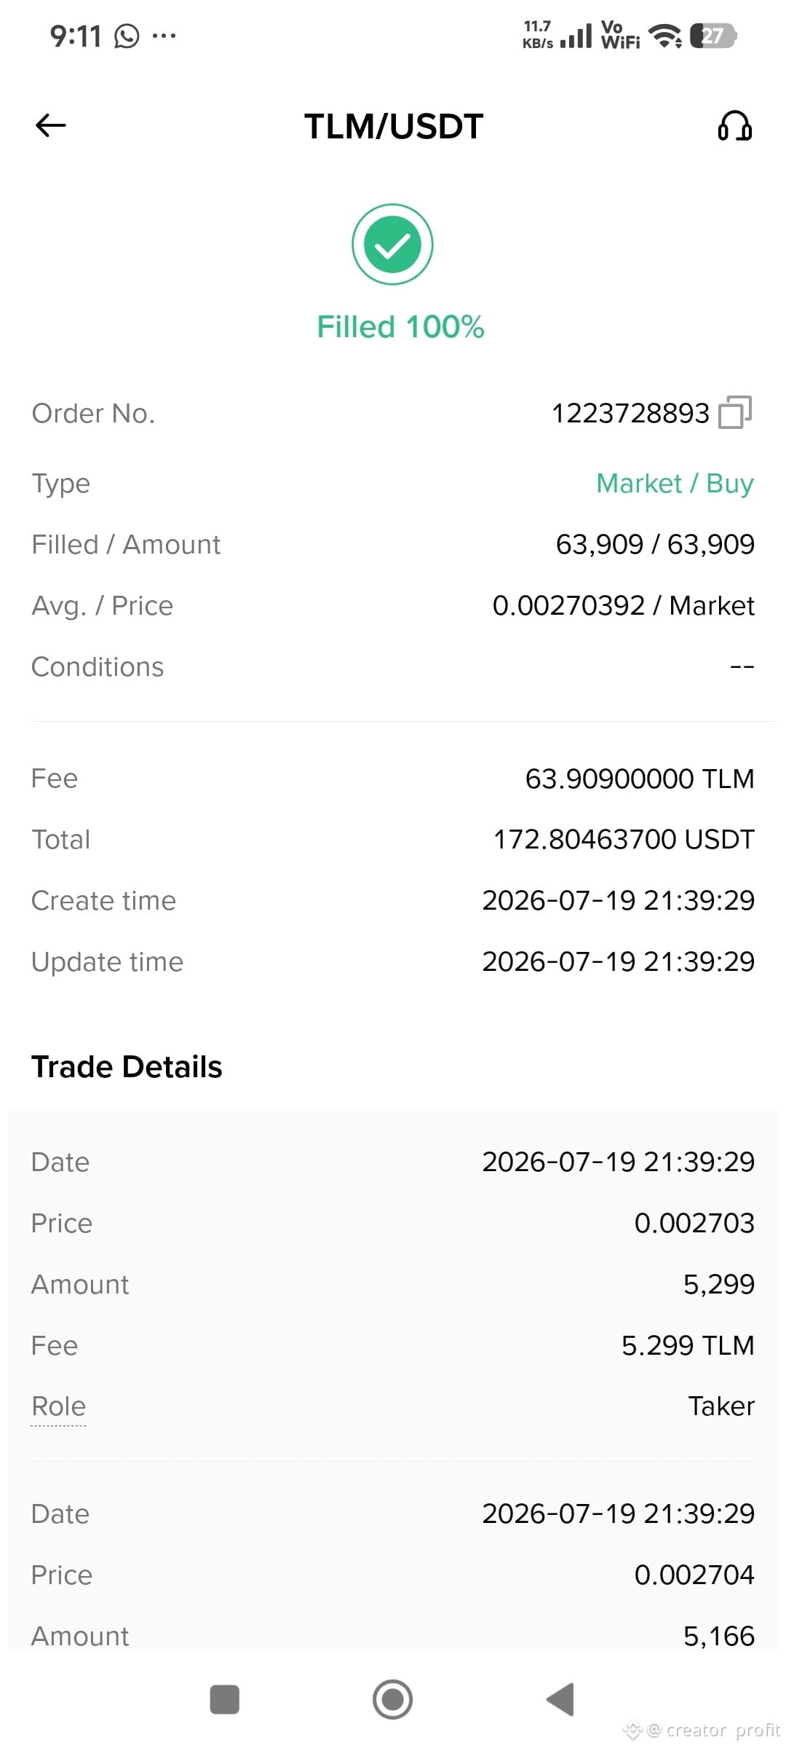Viewport: 786px width, 1748px height.
Task: Tap the underlined Role label for explanation
Action: pyautogui.click(x=59, y=1406)
